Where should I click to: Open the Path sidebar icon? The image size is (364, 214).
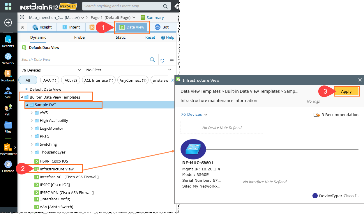pyautogui.click(x=8, y=110)
